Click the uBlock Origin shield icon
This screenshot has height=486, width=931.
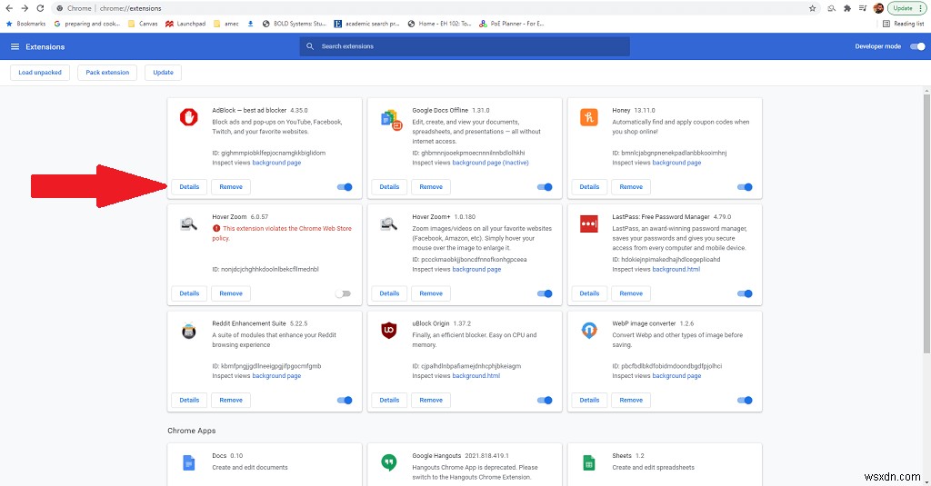(x=389, y=331)
